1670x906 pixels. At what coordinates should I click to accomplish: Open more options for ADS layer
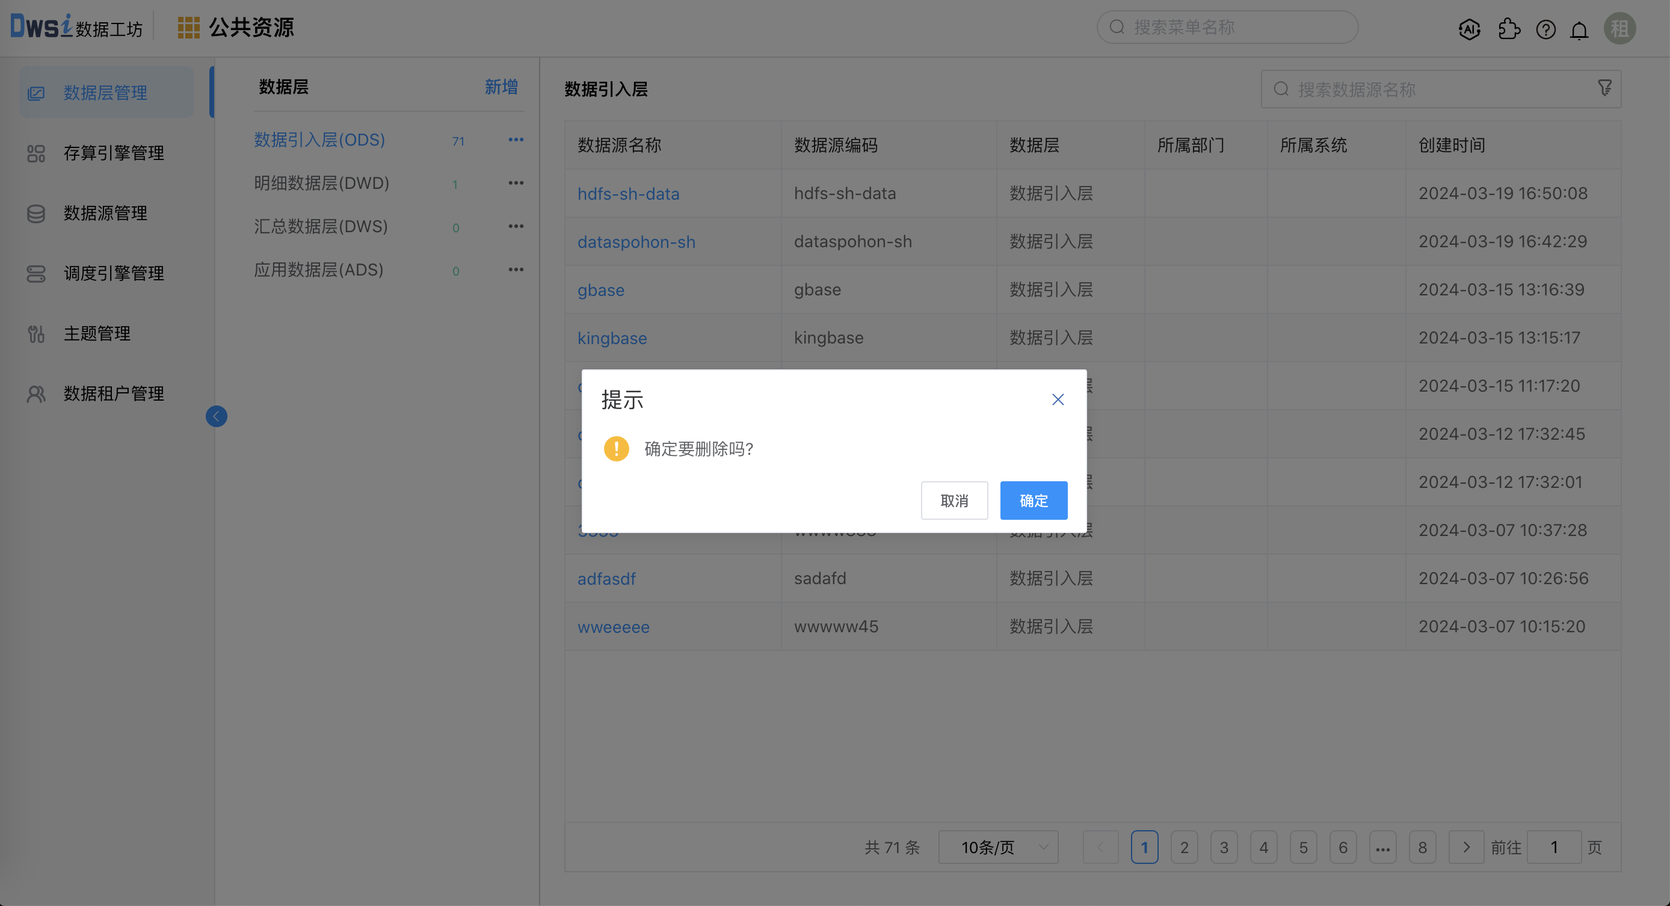(x=516, y=270)
